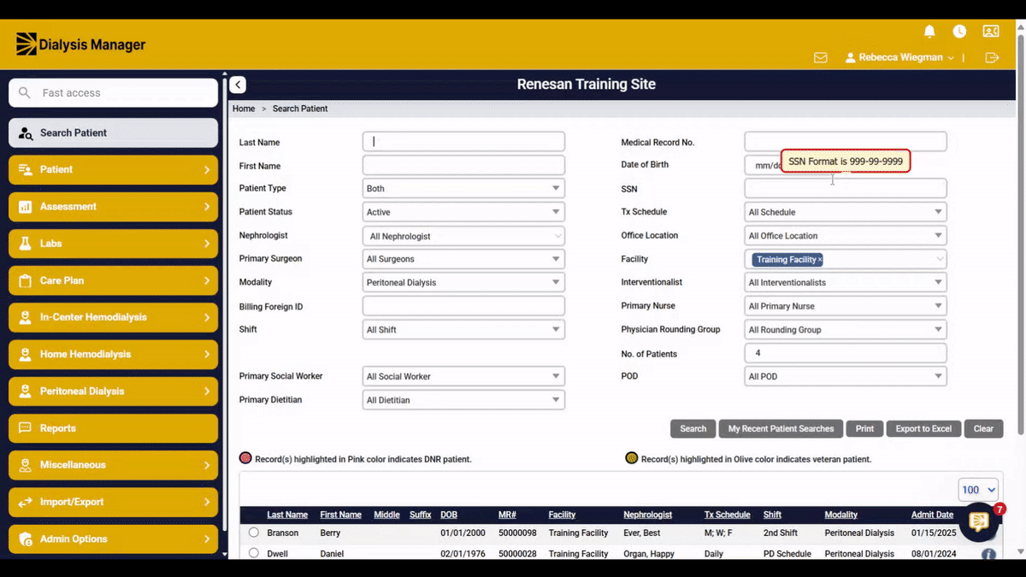Click the Dialysis Manager logo
The image size is (1026, 577).
coord(81,44)
